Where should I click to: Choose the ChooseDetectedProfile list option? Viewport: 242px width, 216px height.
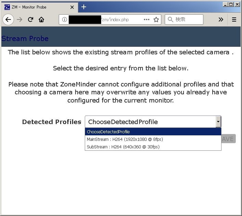click(x=153, y=132)
